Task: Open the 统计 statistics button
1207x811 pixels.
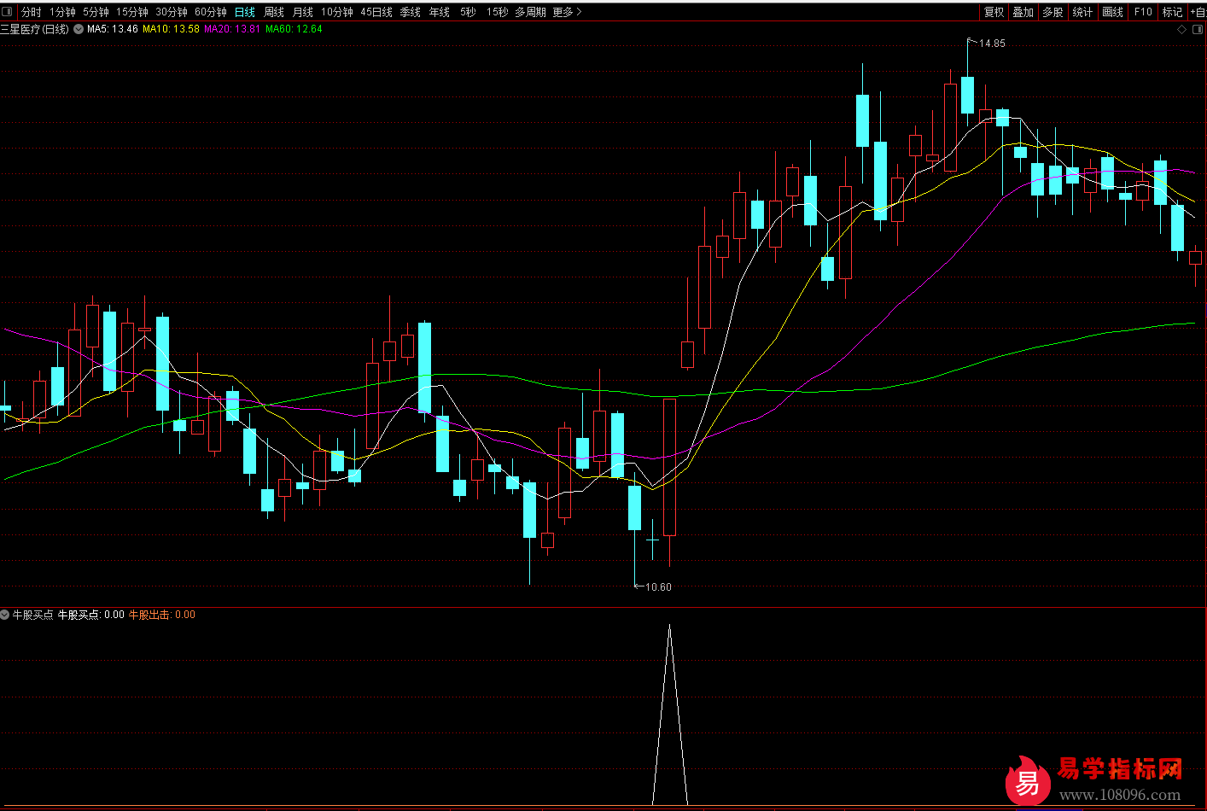Action: [x=1082, y=12]
